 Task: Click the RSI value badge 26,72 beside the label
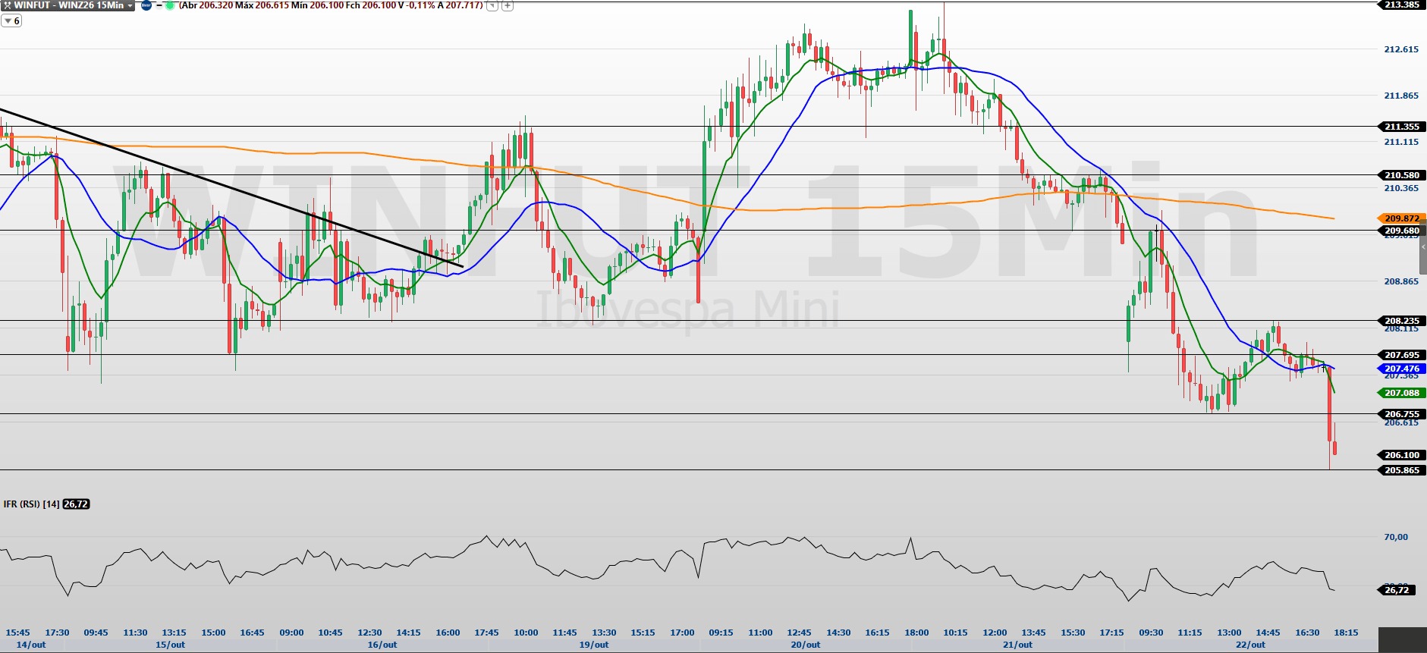[76, 504]
